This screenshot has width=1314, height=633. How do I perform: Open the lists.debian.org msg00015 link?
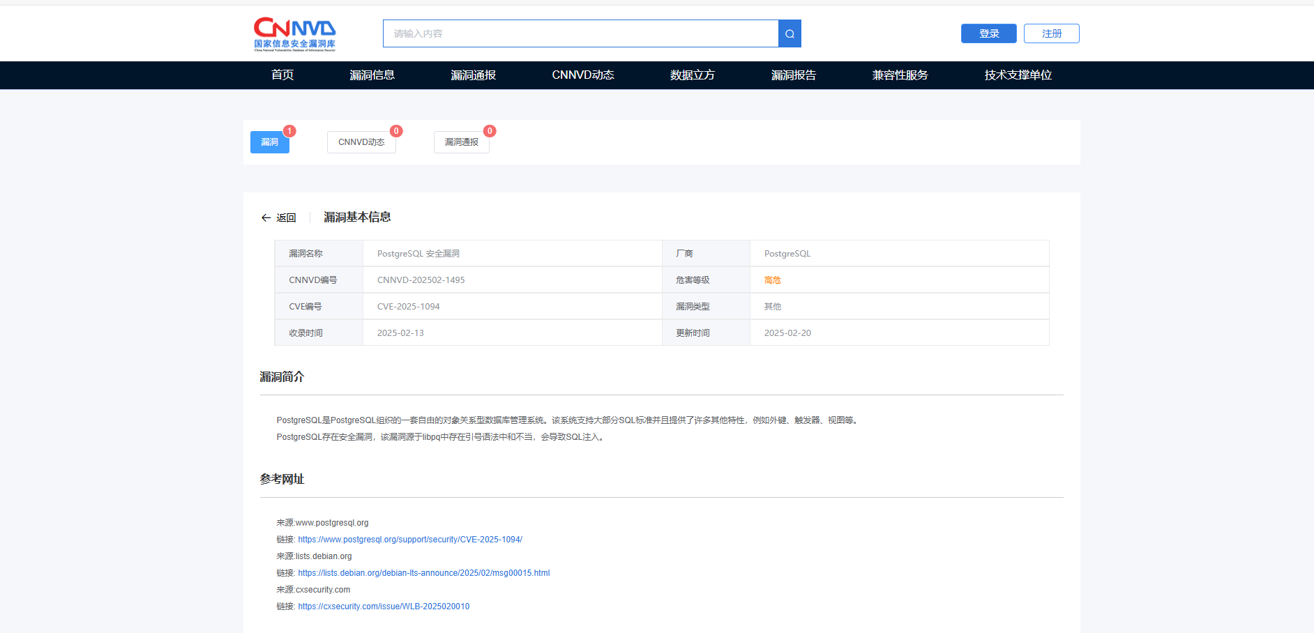424,573
